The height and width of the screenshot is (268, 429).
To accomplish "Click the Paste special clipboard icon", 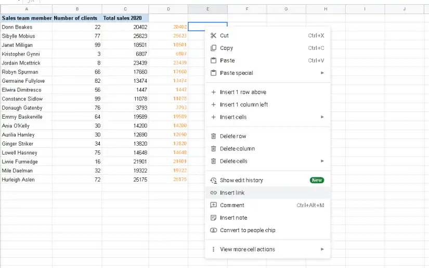I will tap(213, 73).
